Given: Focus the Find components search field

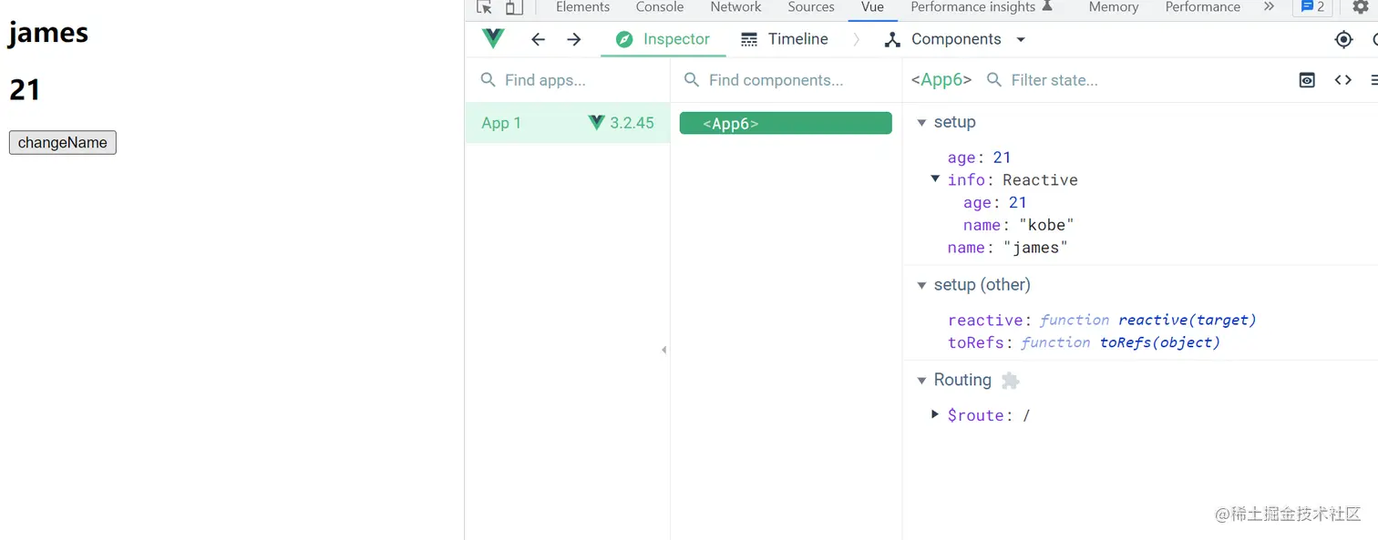Looking at the screenshot, I should pos(786,80).
